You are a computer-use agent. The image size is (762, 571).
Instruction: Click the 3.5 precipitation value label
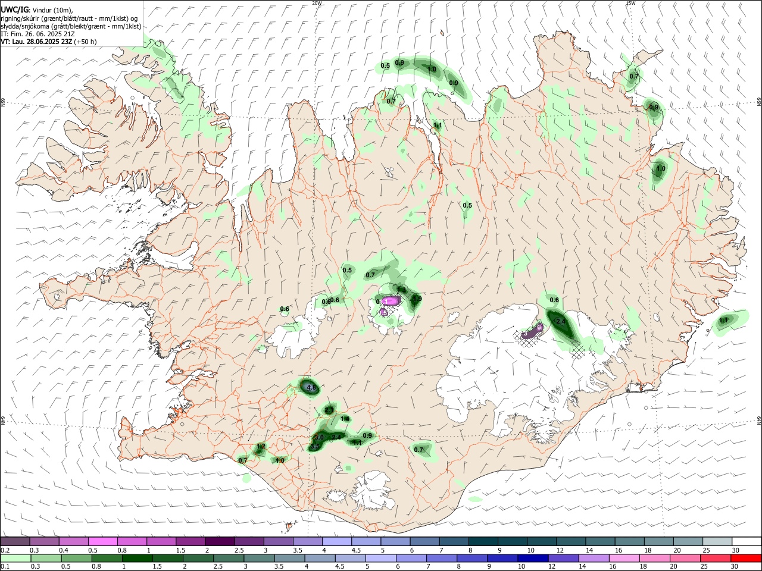click(316, 446)
